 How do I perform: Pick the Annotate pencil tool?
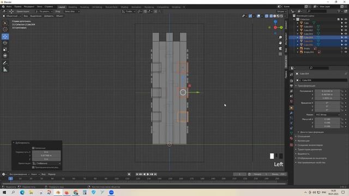(5, 63)
